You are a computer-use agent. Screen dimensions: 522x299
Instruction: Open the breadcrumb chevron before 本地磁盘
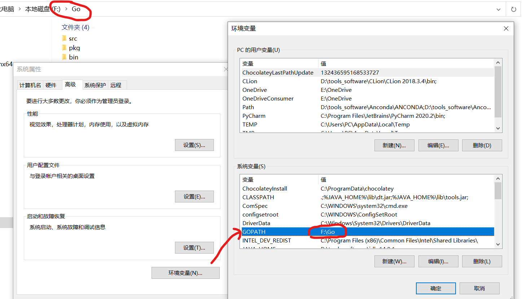click(20, 9)
